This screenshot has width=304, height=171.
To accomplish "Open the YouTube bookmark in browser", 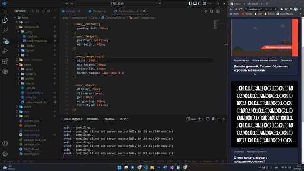I will tap(247, 14).
